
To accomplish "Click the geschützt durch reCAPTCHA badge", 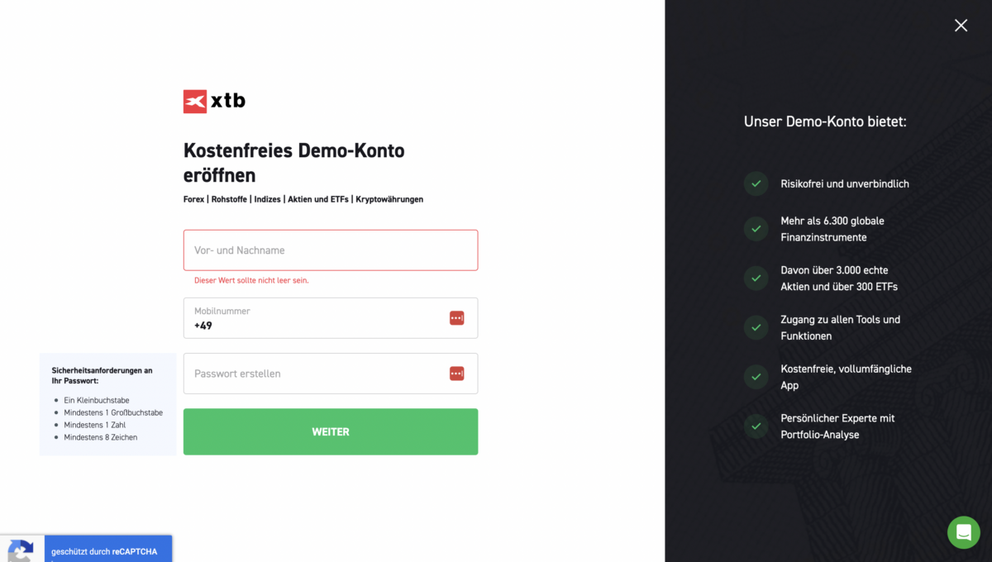I will coord(108,550).
